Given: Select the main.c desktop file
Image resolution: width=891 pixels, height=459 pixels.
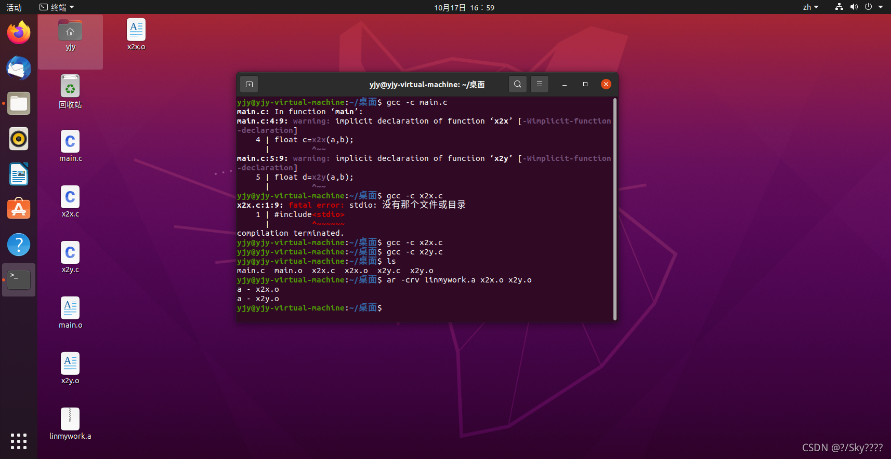Looking at the screenshot, I should [x=70, y=146].
